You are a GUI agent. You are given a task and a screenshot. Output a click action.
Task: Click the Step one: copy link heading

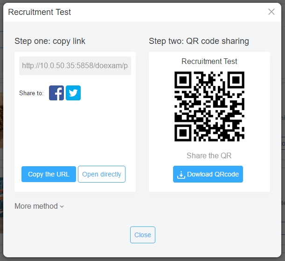click(50, 41)
